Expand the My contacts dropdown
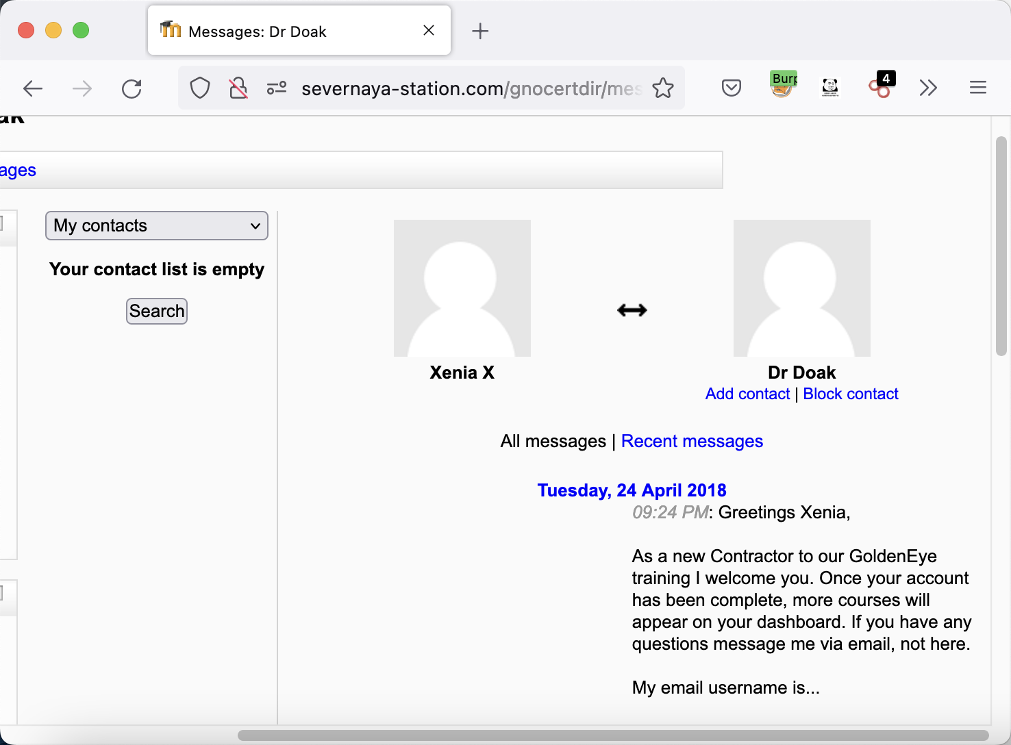The image size is (1011, 745). [x=157, y=226]
